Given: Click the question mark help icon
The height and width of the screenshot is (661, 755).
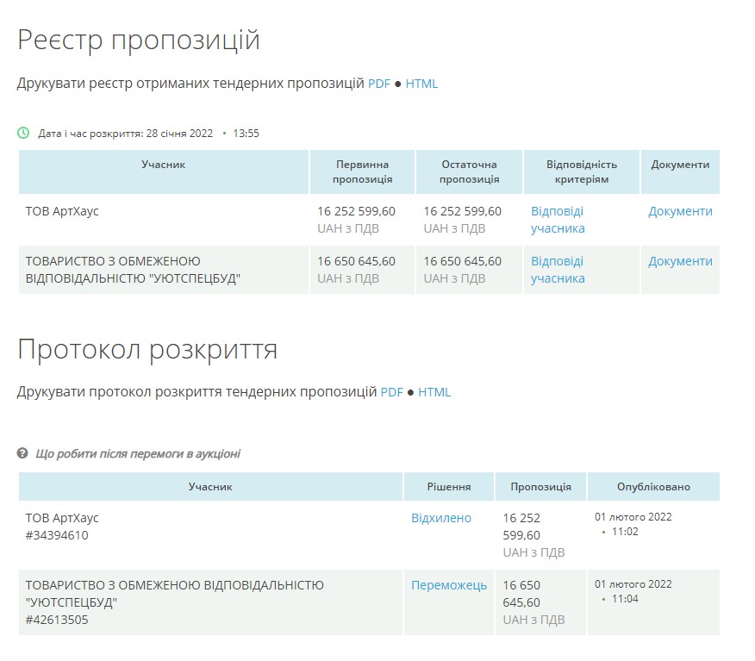Looking at the screenshot, I should tap(22, 453).
